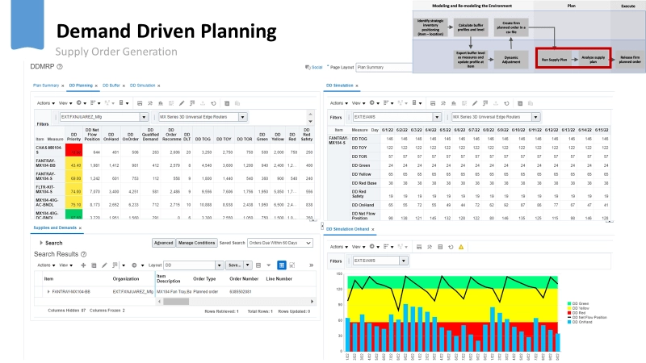This screenshot has width=646, height=363.
Task: Click the Manage Conditions button
Action: click(196, 243)
